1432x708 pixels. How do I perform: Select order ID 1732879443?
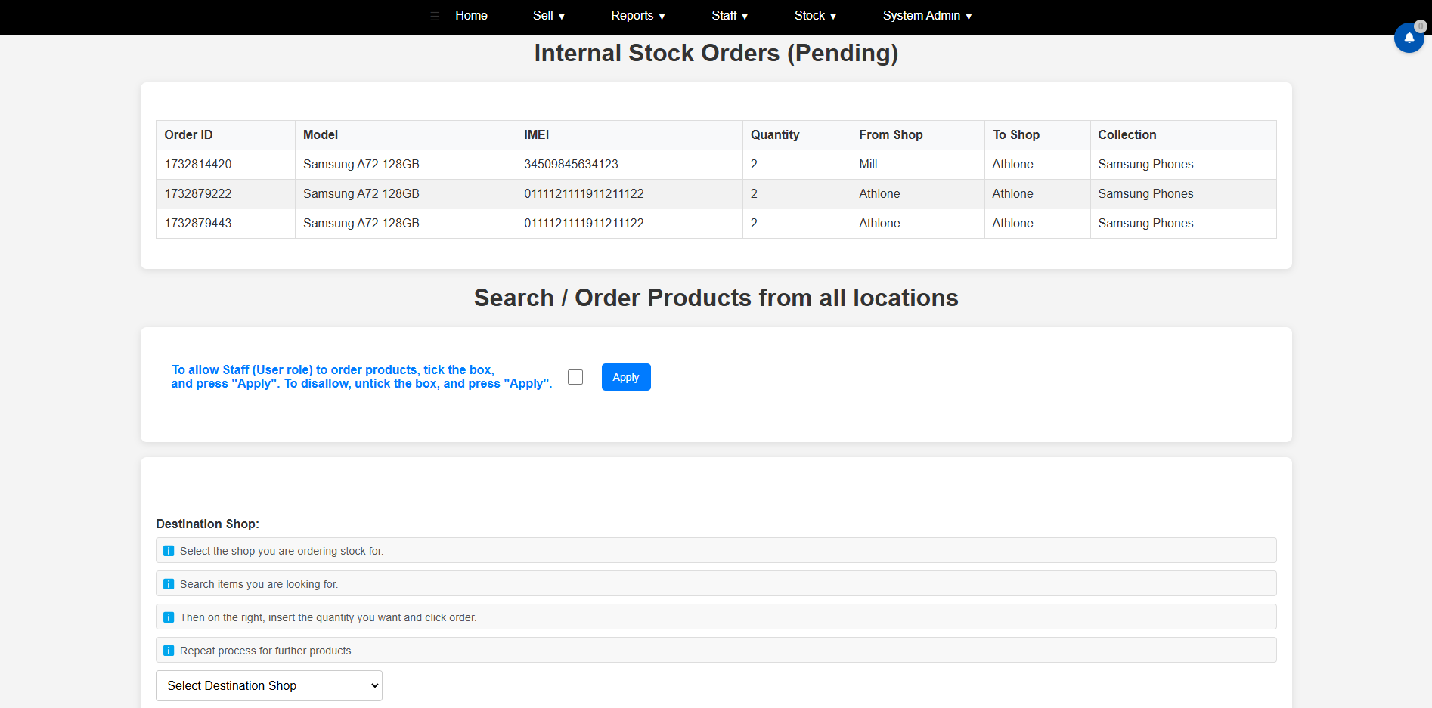(x=198, y=224)
